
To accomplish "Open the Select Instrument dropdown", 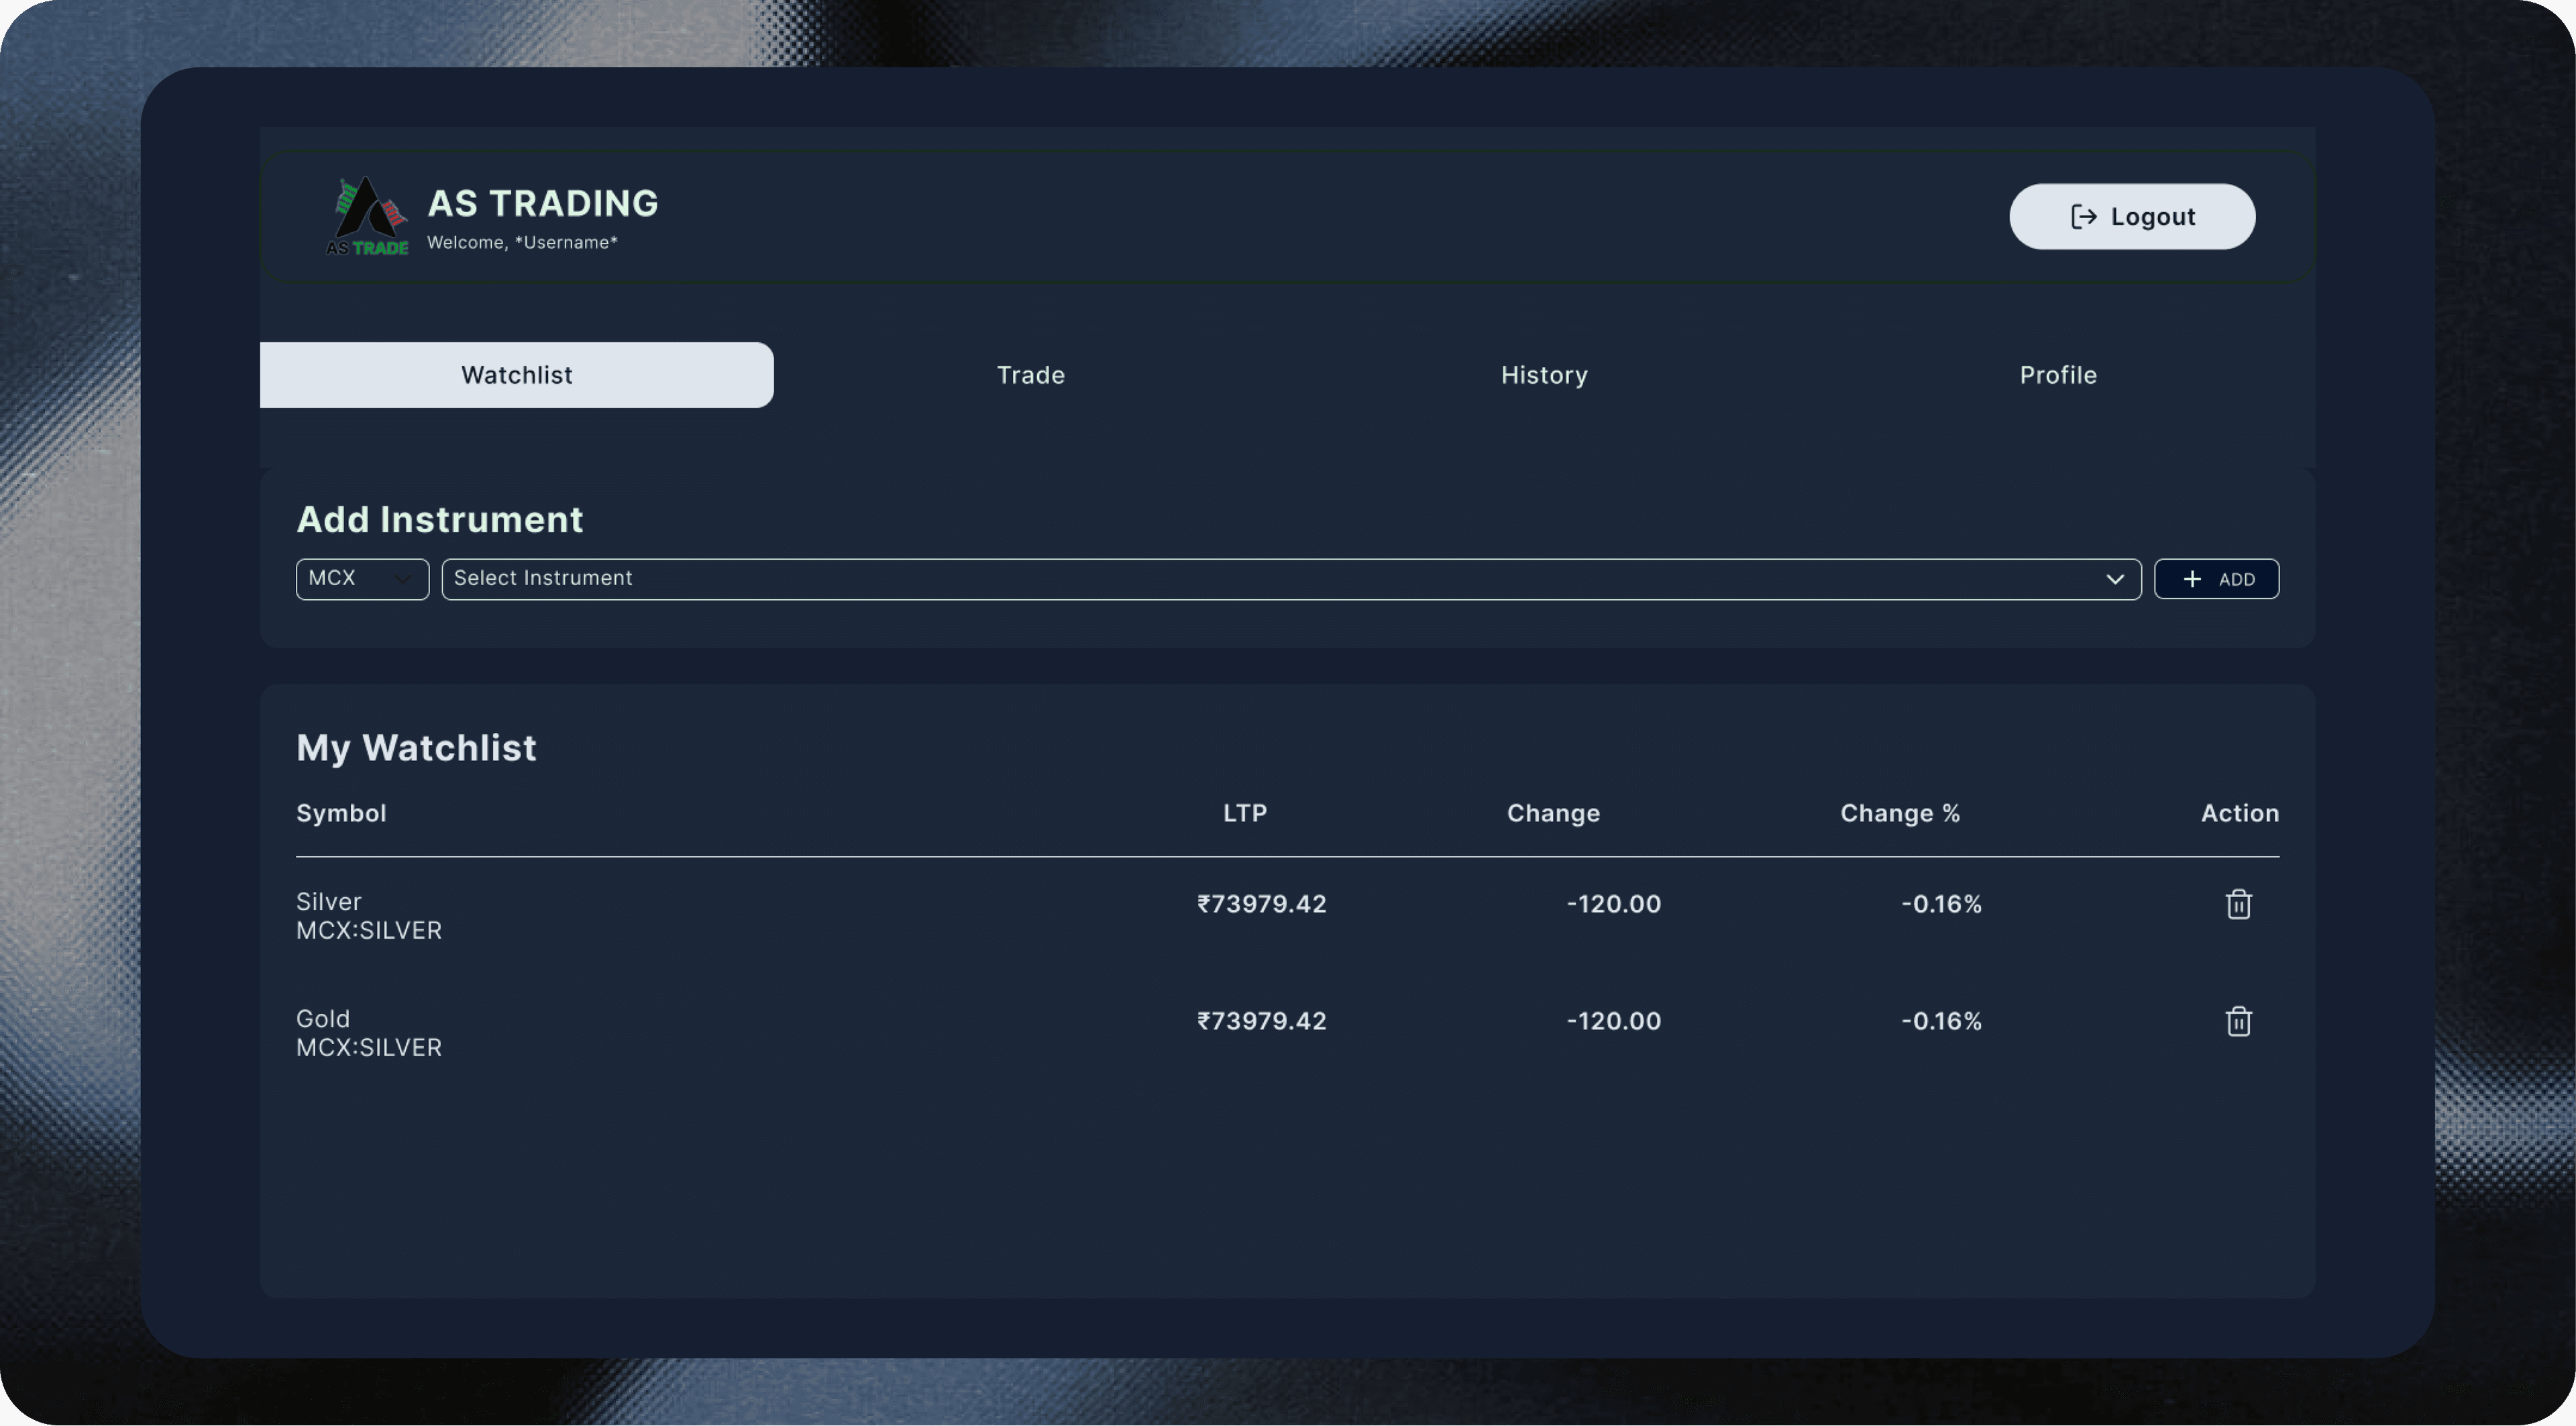I will pos(1290,579).
